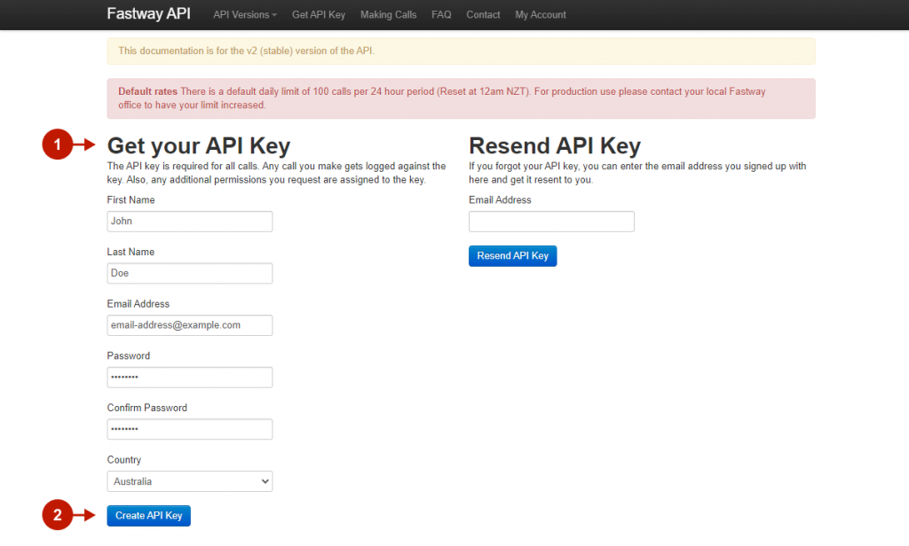
Task: Click the Resend API Key email field
Action: point(551,222)
